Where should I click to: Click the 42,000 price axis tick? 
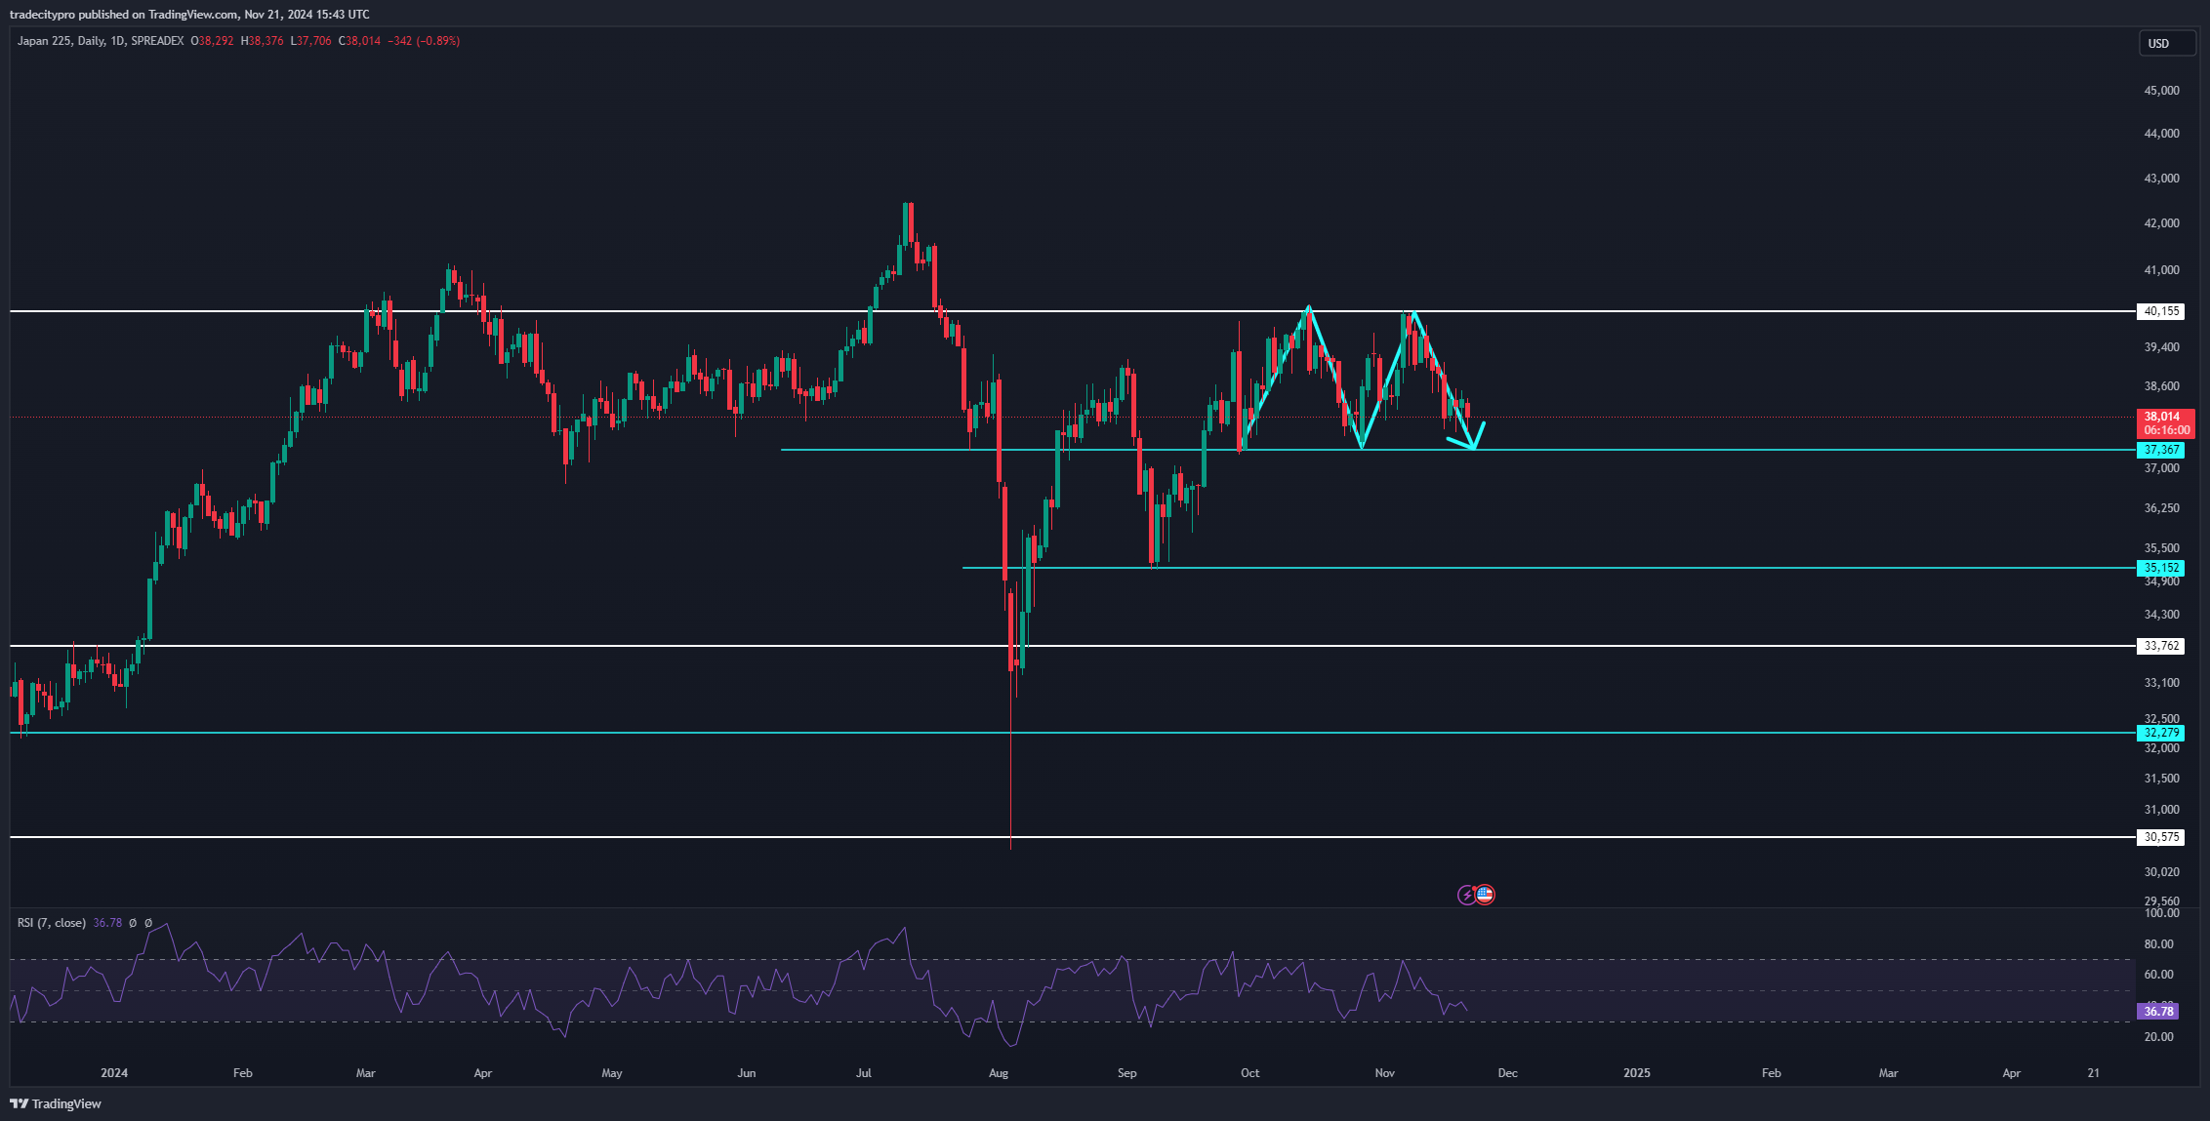(x=2161, y=223)
